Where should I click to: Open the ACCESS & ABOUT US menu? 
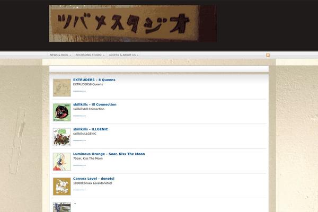tap(123, 55)
